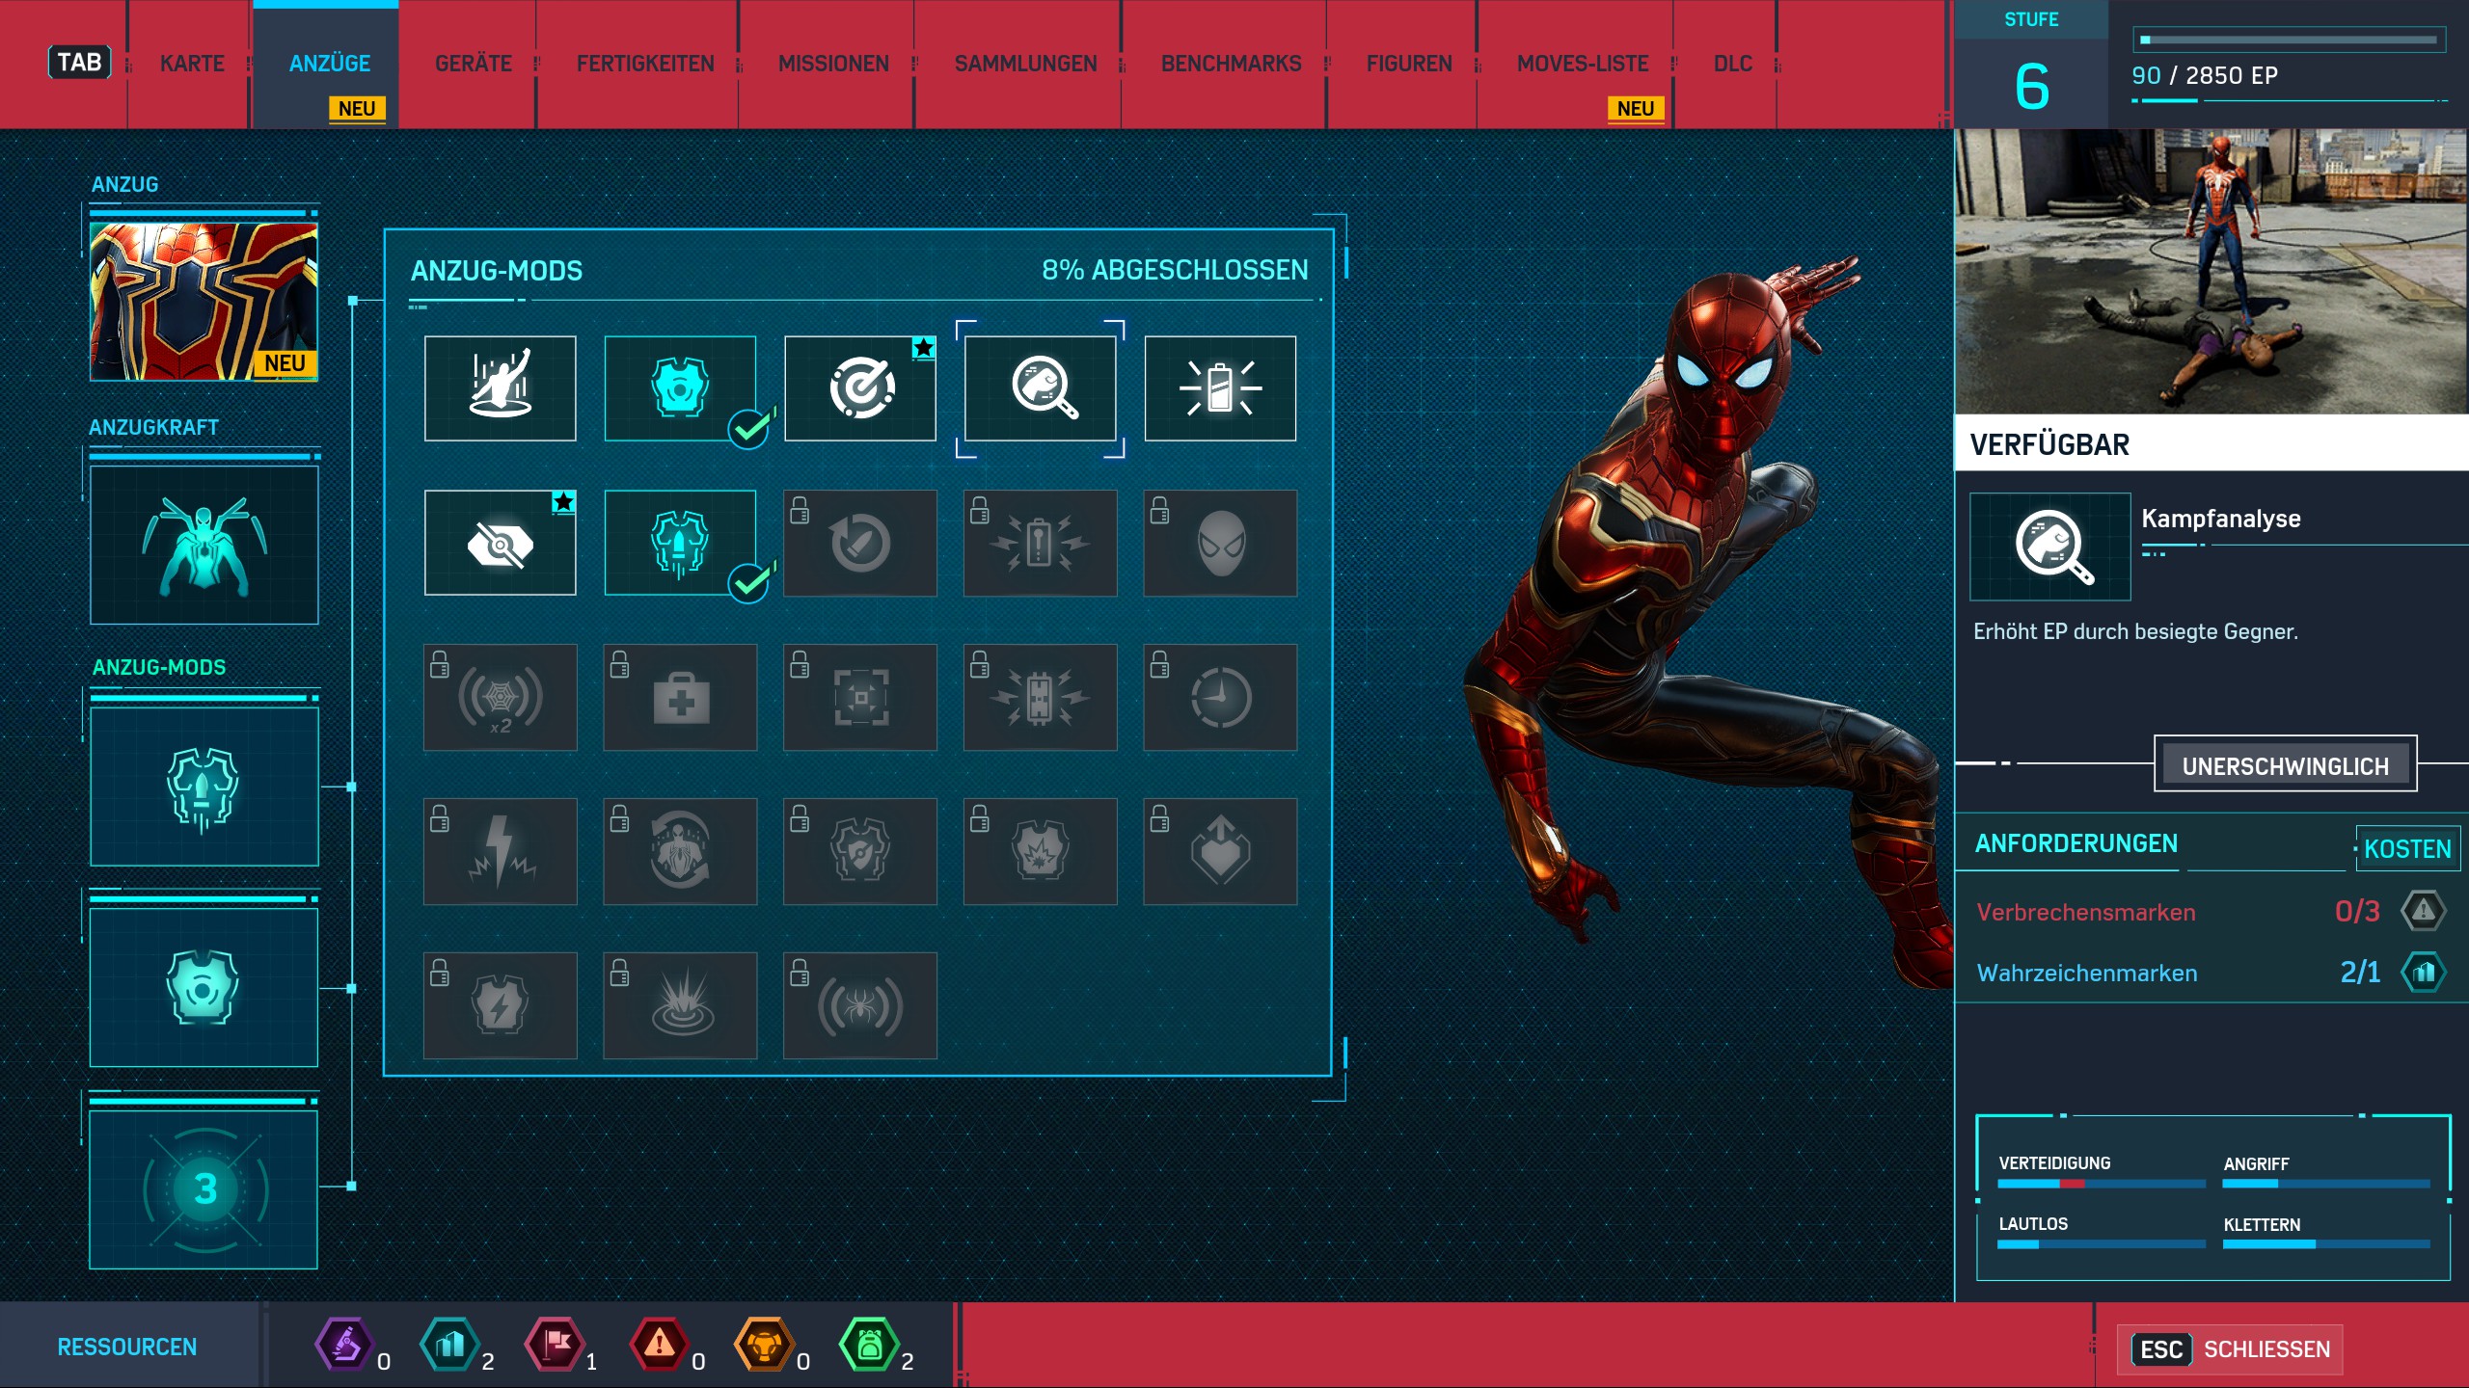Image resolution: width=2469 pixels, height=1388 pixels.
Task: Select the starred crossed-eye stealth mod
Action: [500, 543]
